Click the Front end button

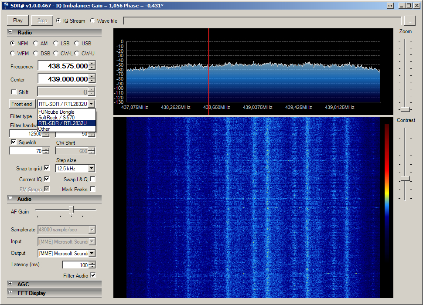pyautogui.click(x=21, y=104)
